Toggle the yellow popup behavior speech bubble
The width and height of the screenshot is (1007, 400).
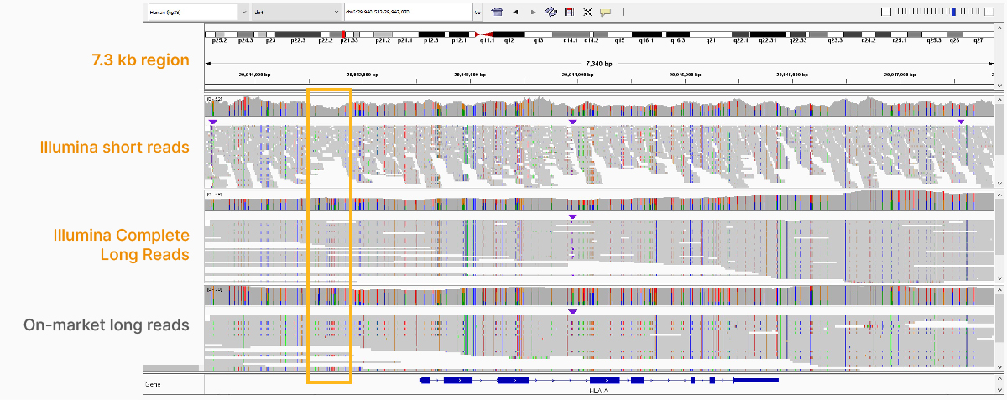click(x=605, y=13)
